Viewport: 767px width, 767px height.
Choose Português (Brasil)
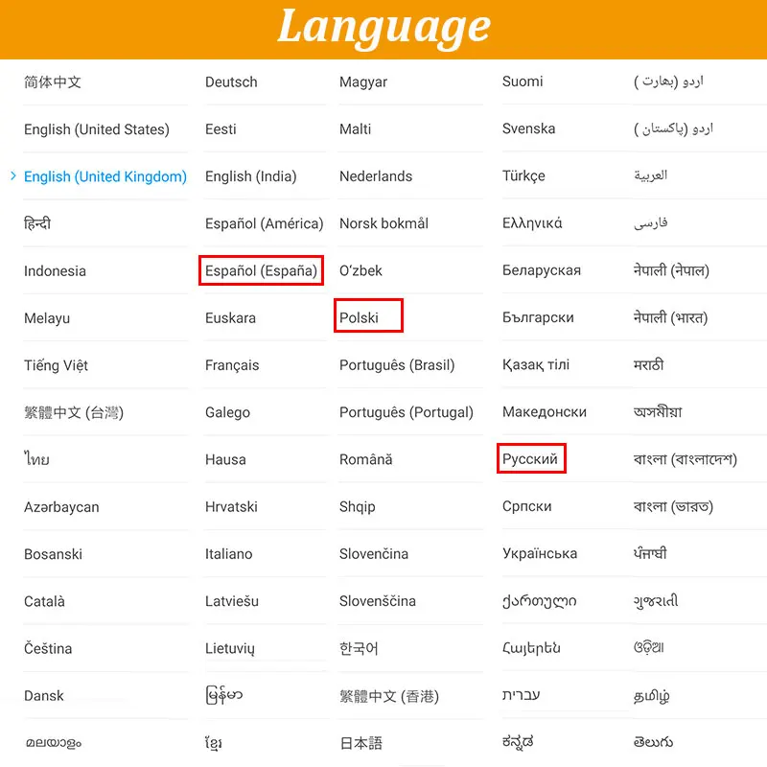[396, 365]
